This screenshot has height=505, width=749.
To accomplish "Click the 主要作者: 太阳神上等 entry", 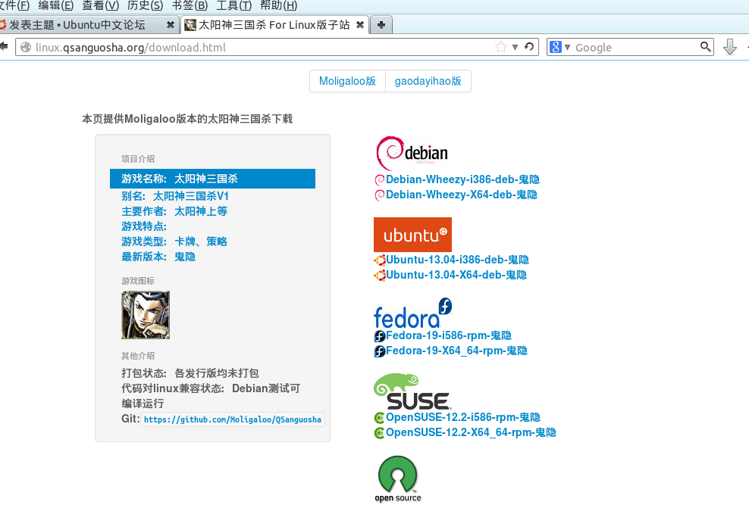I will click(174, 211).
